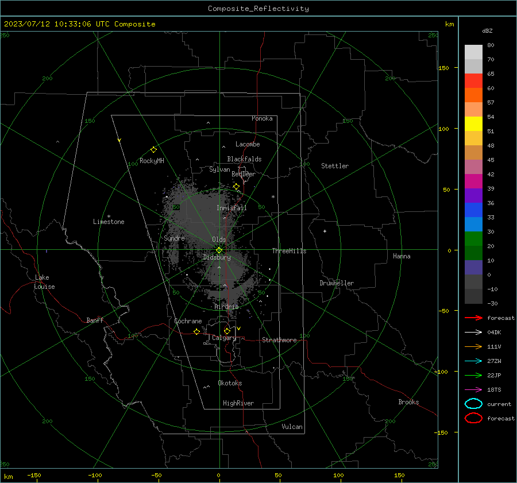Click the Blackfalds city label
The image size is (517, 483).
[x=244, y=159]
